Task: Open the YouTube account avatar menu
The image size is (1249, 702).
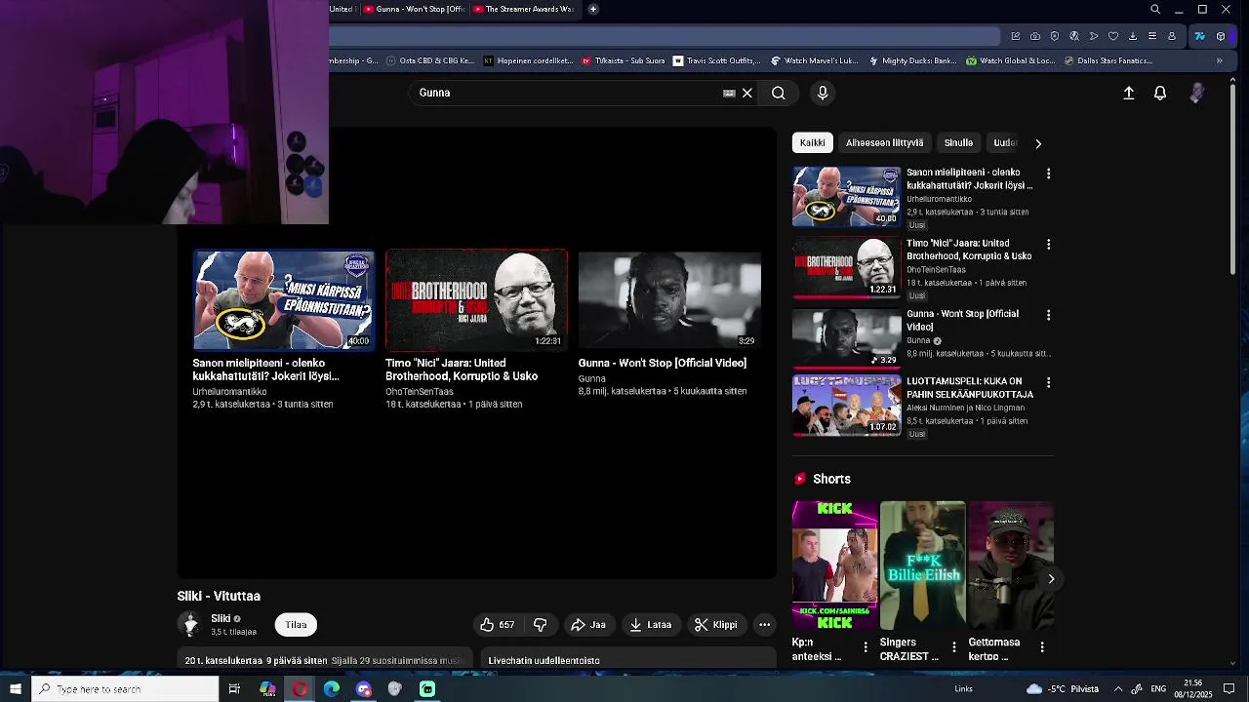Action: tap(1197, 93)
